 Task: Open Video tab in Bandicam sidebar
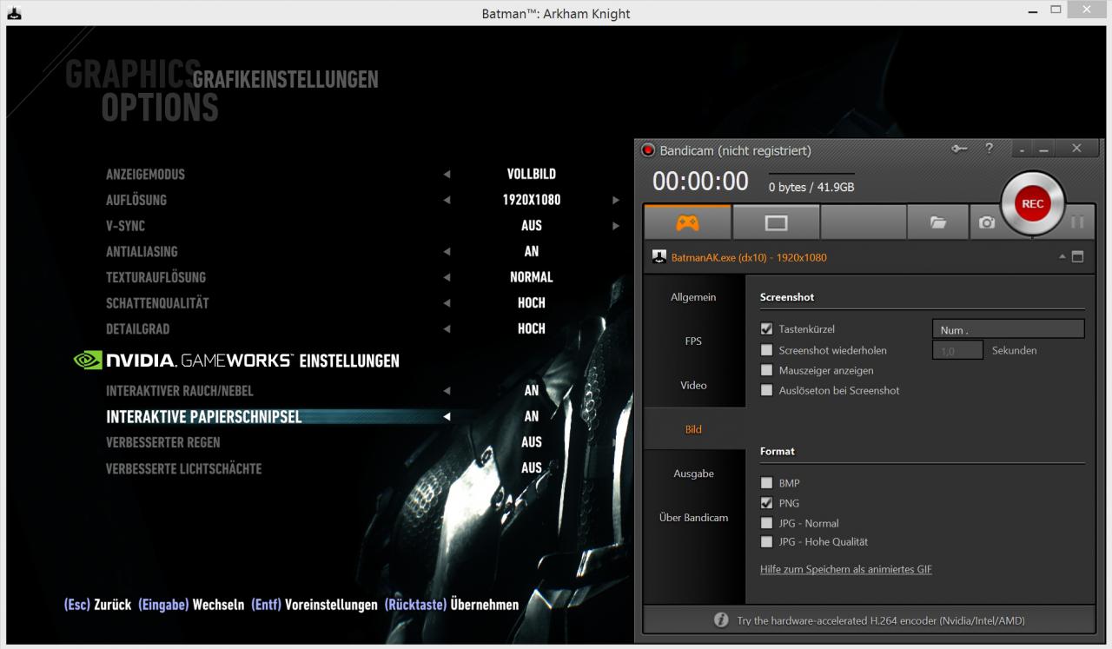[693, 385]
